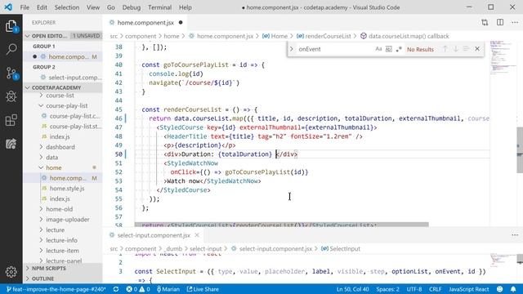
Task: Open the File menu
Action: 25,7
